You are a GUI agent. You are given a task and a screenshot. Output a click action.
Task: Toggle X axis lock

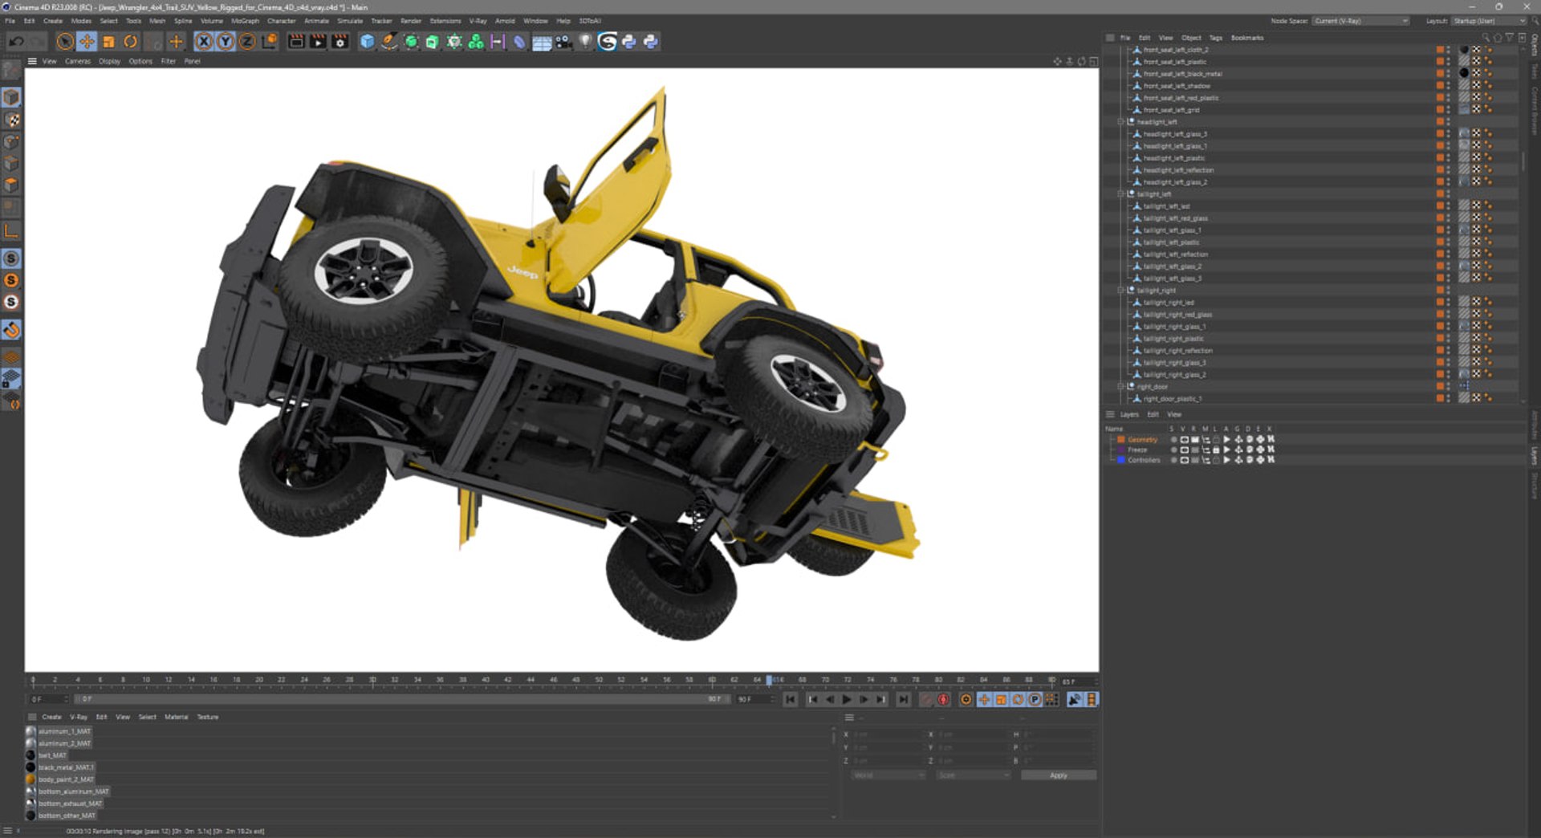pyautogui.click(x=204, y=42)
